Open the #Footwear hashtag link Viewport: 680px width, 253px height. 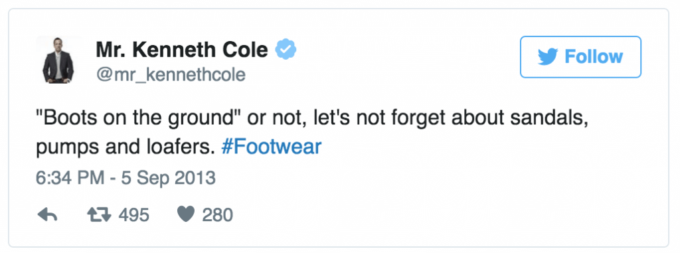[271, 147]
